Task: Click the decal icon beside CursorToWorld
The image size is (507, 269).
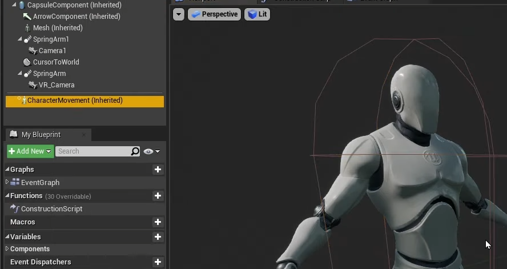Action: coord(27,62)
